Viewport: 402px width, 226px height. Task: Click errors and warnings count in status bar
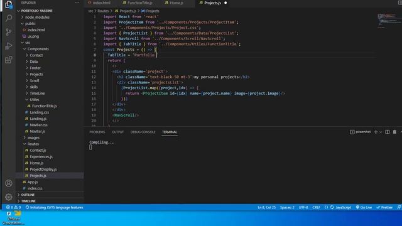(13, 207)
